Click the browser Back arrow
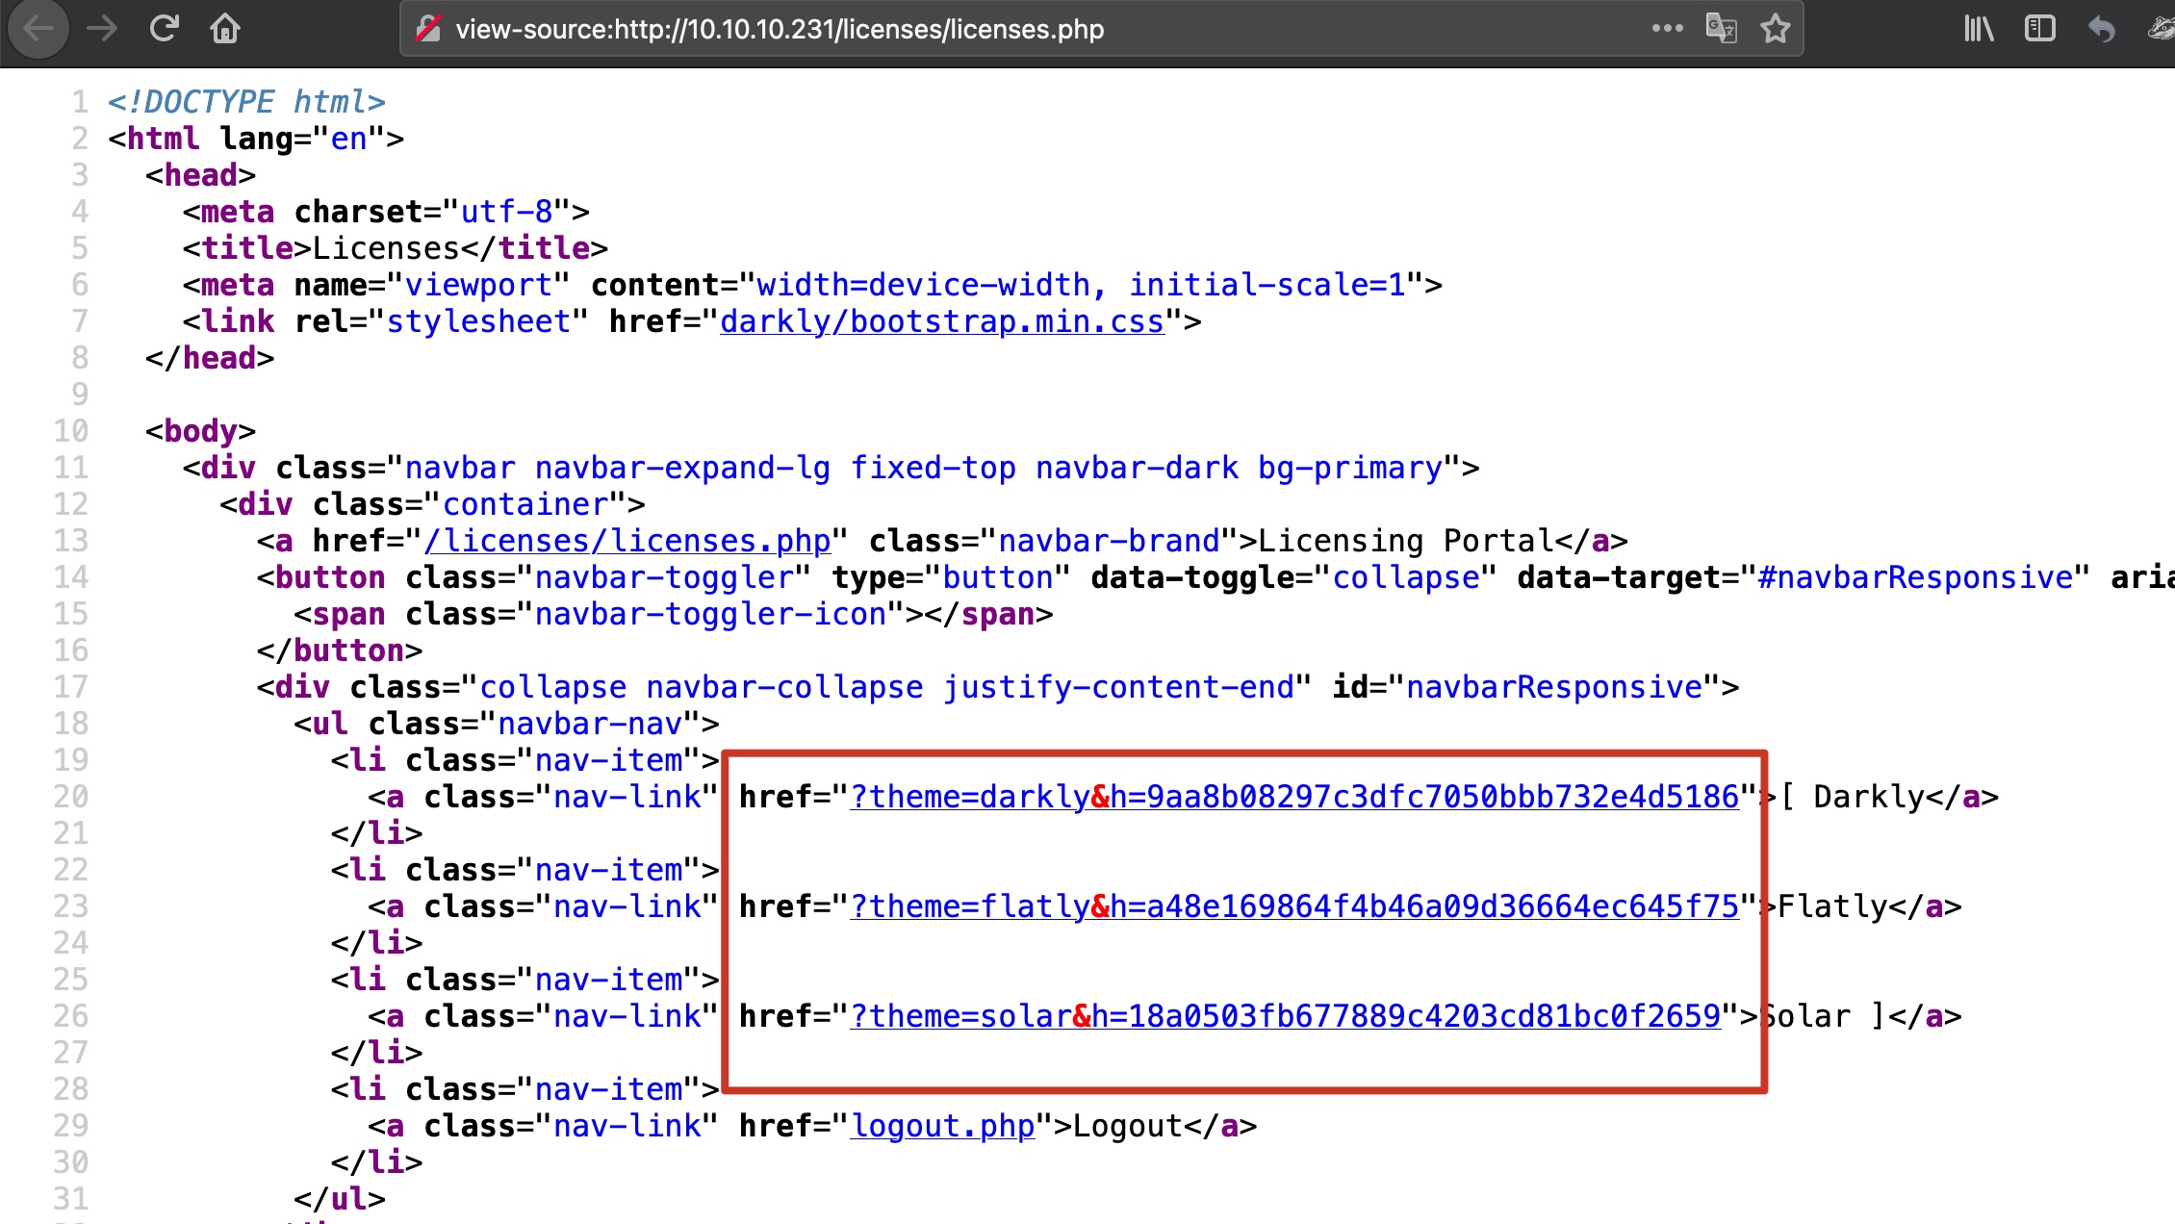 click(38, 29)
